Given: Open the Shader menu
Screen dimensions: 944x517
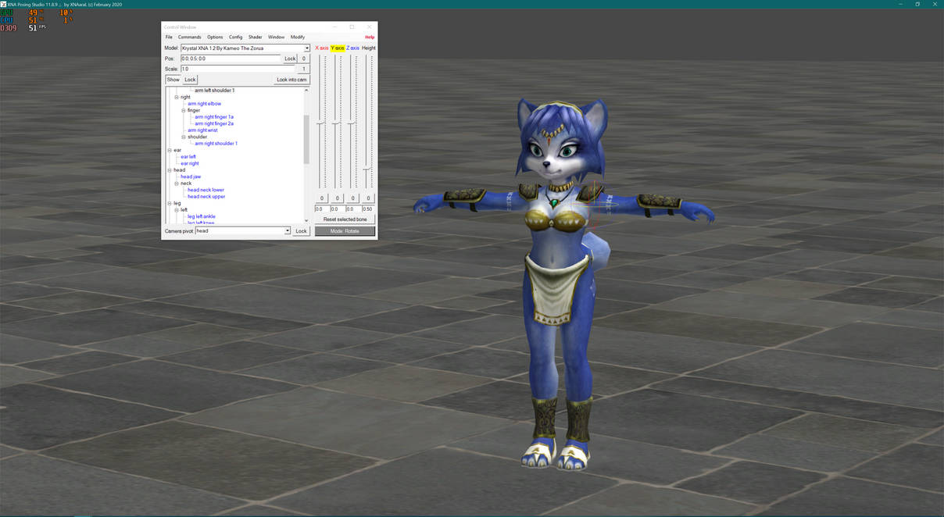Looking at the screenshot, I should click(x=255, y=37).
